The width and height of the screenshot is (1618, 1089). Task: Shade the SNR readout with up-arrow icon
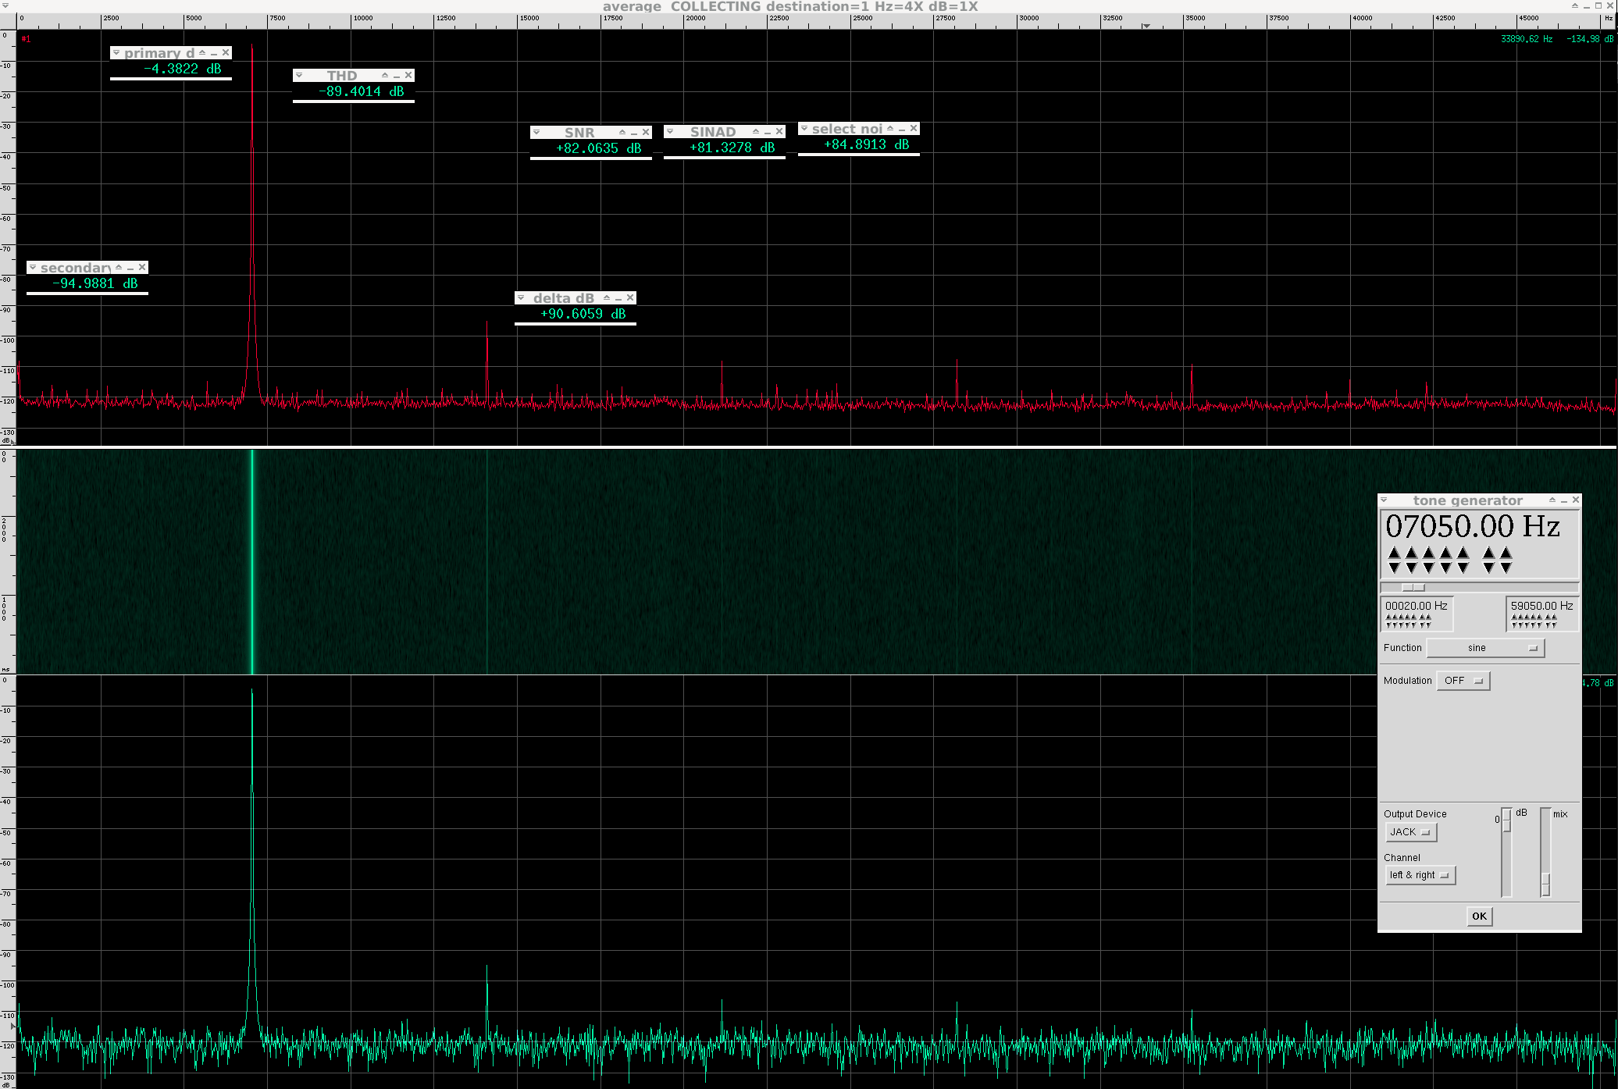point(622,132)
